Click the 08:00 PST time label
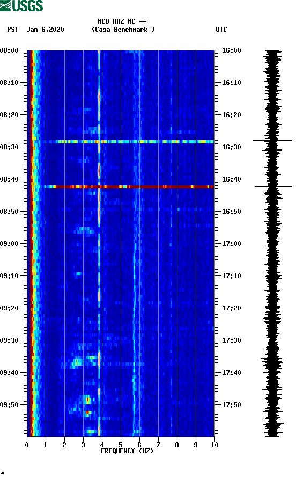This screenshot has width=296, height=479. point(9,50)
